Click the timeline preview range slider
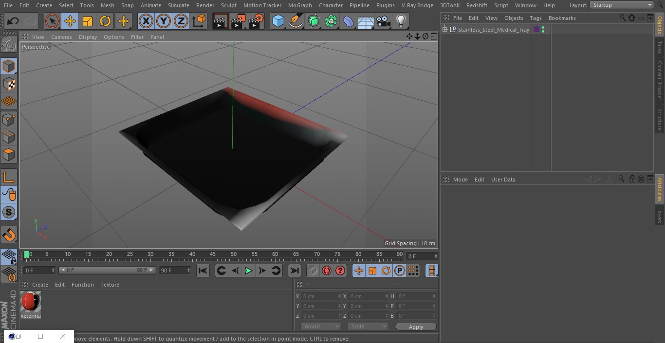Screen dimensions: 665x343 [x=107, y=270]
